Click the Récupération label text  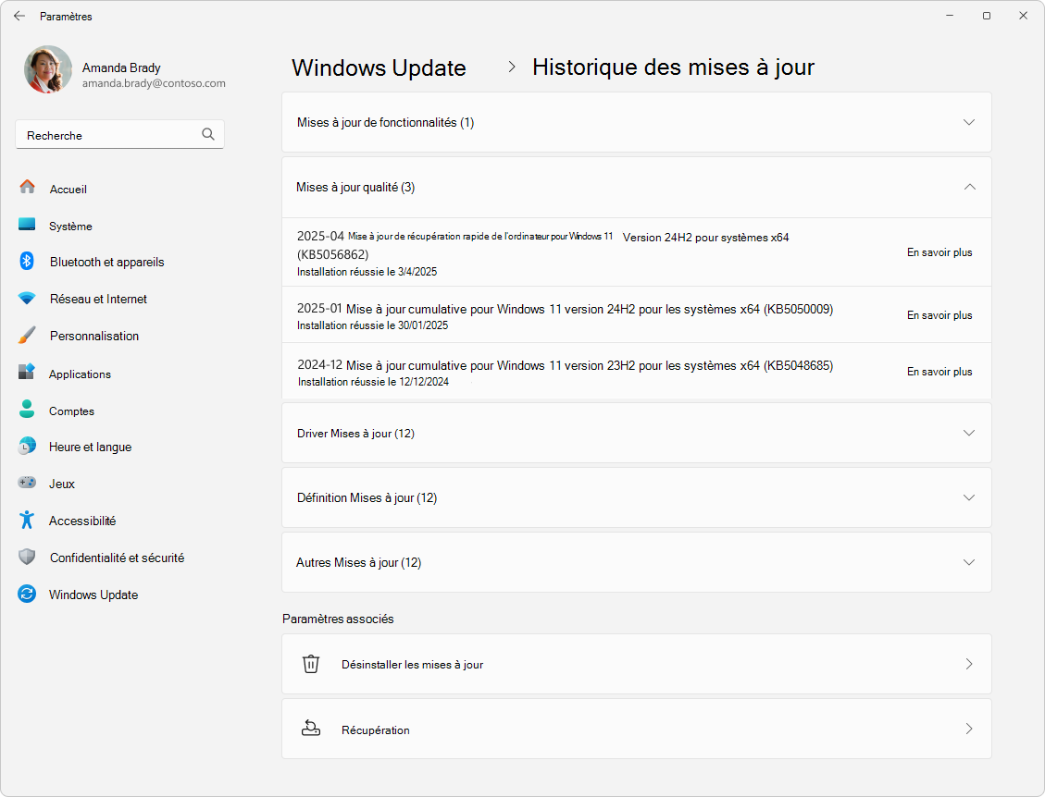point(375,730)
